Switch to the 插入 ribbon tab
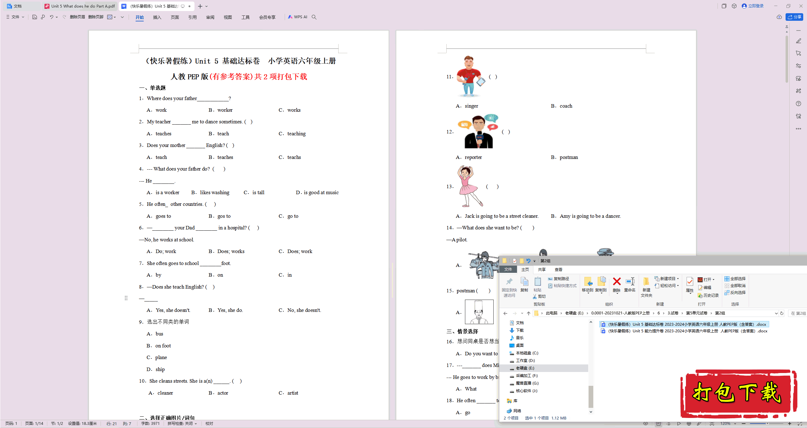The width and height of the screenshot is (807, 428). tap(157, 17)
